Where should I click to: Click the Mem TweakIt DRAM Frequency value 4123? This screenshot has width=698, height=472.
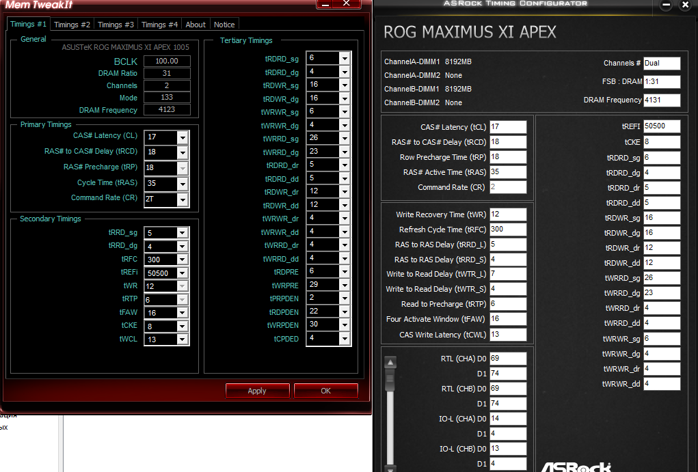167,109
